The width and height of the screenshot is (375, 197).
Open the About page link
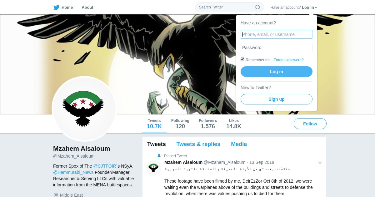pos(87,7)
